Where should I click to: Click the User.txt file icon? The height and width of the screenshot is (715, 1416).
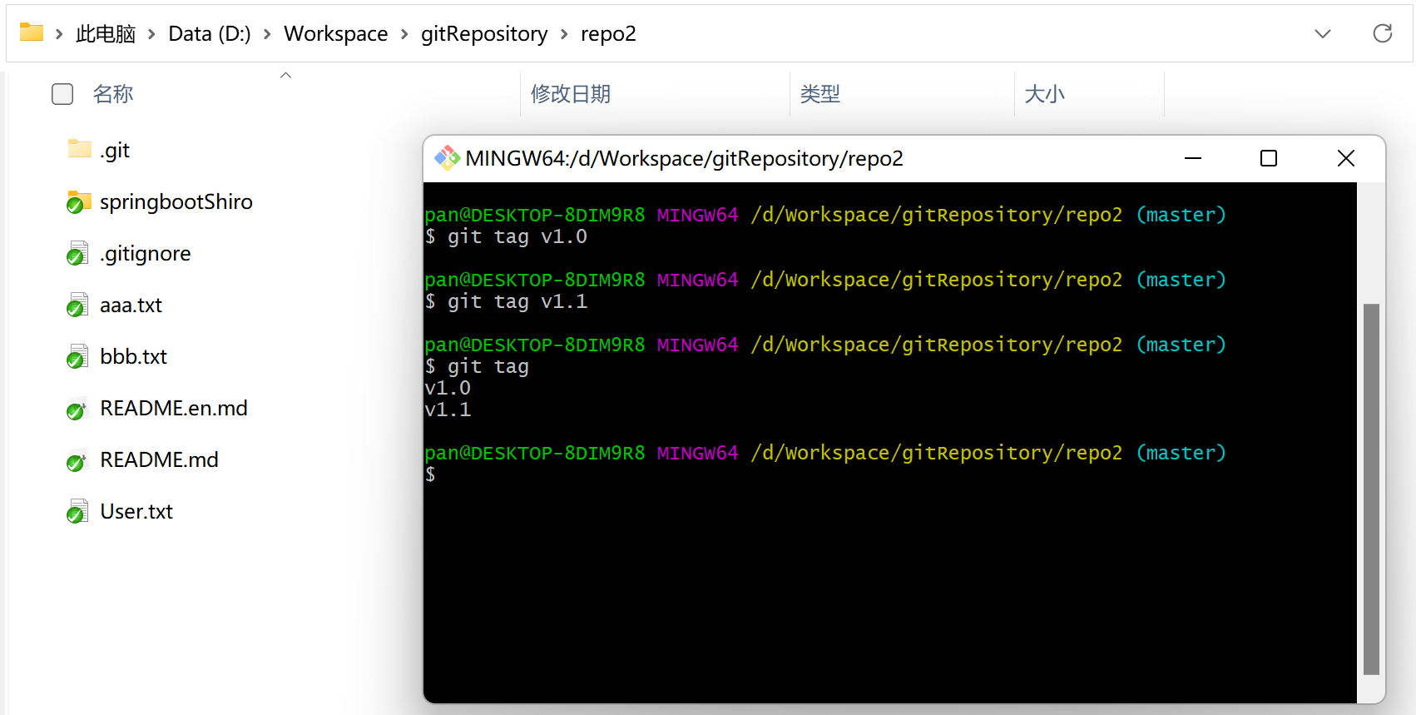click(78, 512)
